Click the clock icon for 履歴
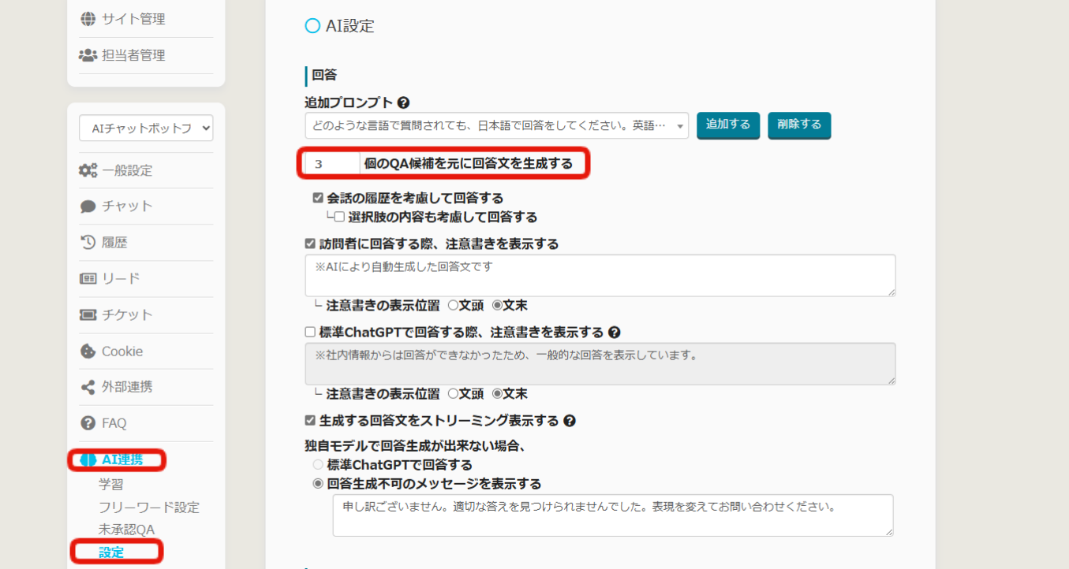Screen dimensions: 1069x569 pyautogui.click(x=88, y=243)
